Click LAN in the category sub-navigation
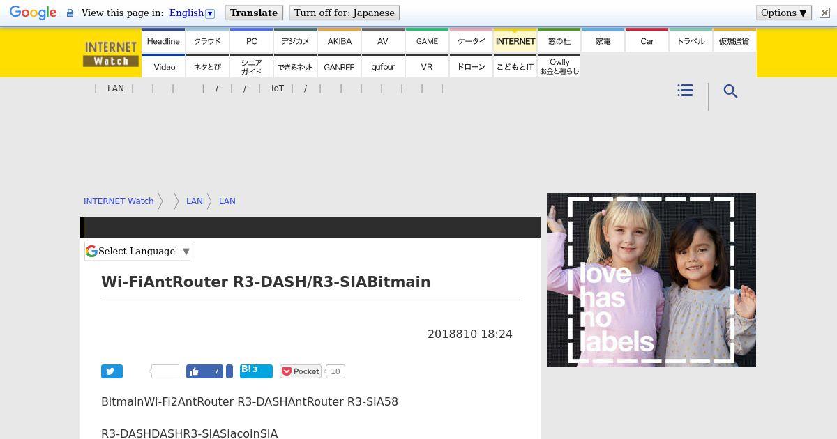 point(116,88)
